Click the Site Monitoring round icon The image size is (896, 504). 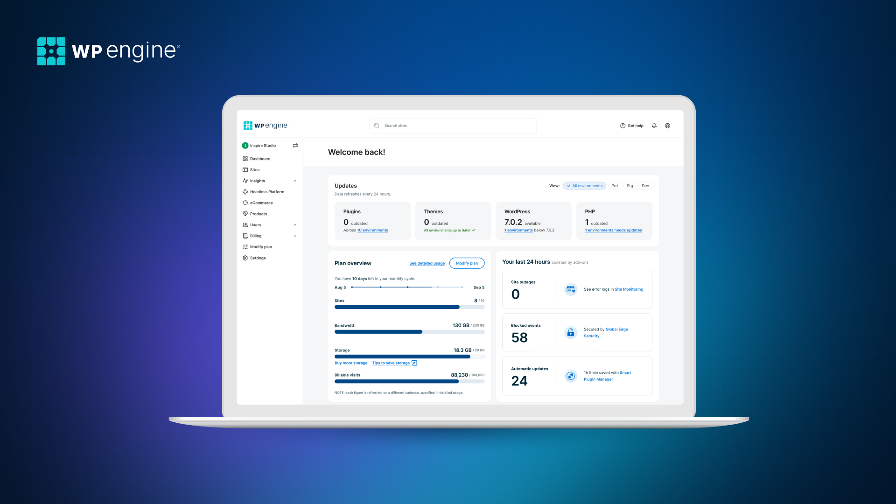(x=570, y=289)
